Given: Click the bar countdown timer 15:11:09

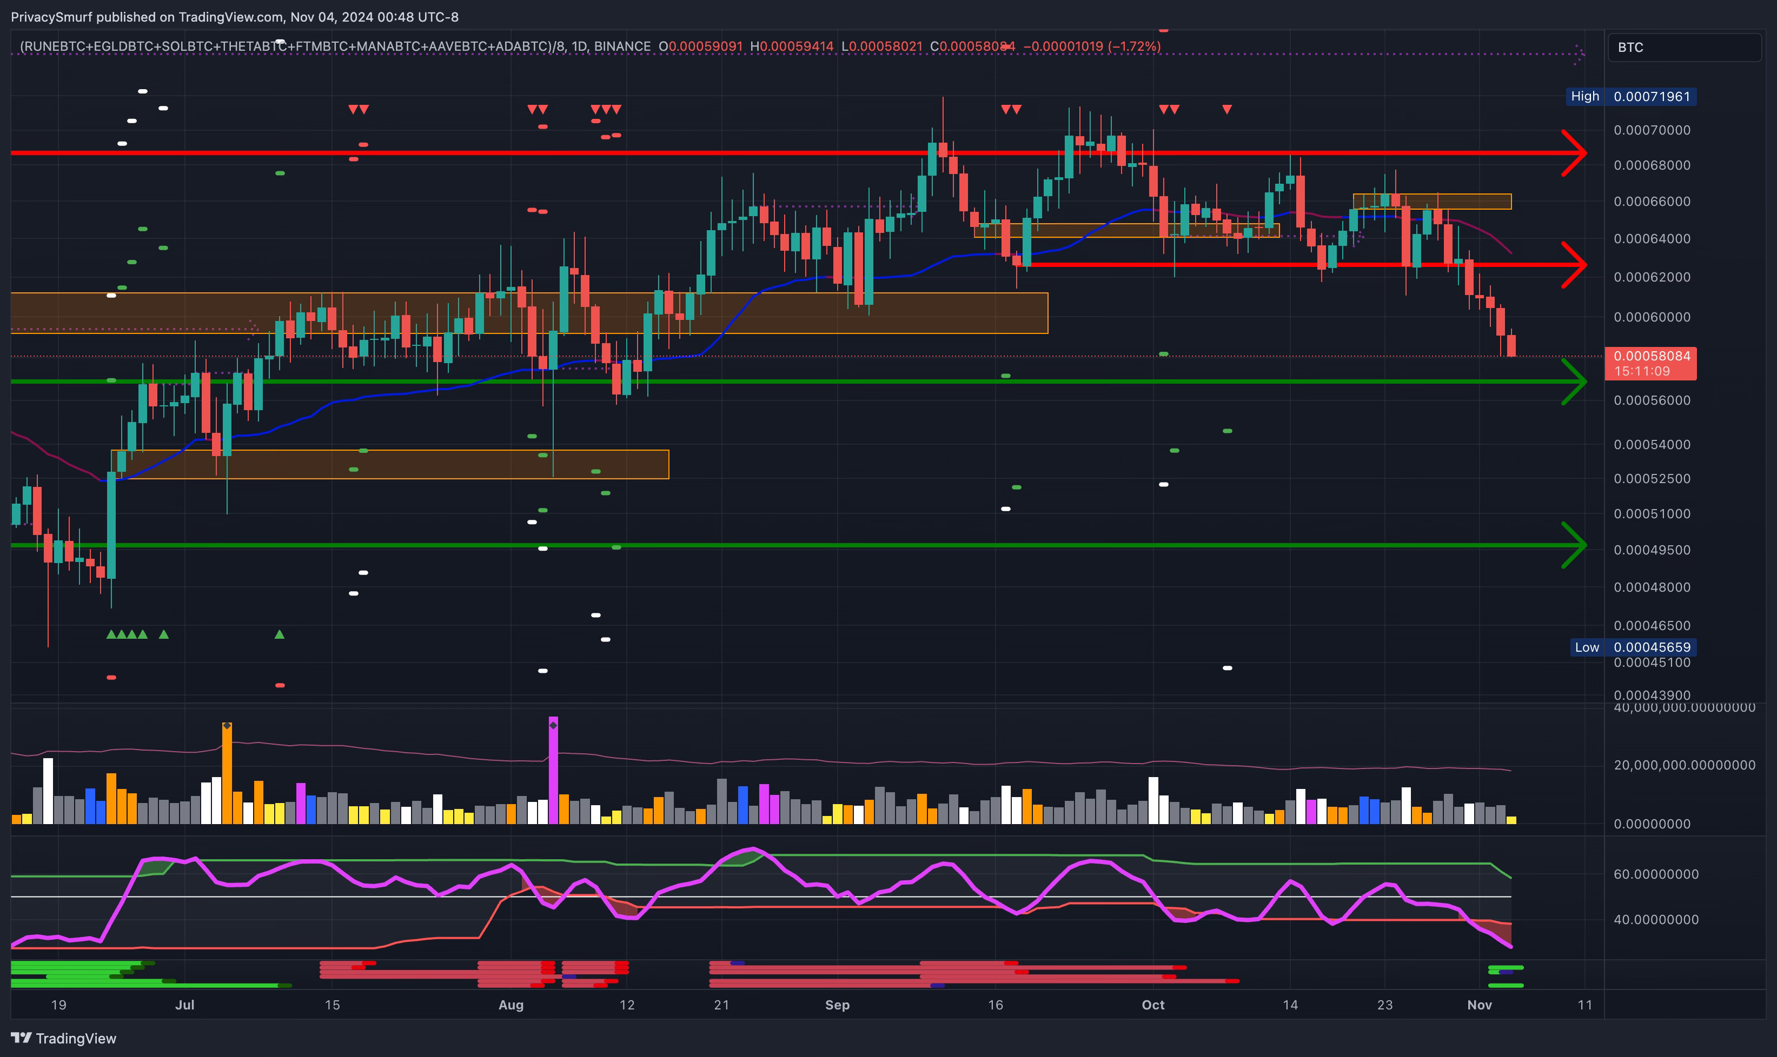Looking at the screenshot, I should click(1642, 371).
